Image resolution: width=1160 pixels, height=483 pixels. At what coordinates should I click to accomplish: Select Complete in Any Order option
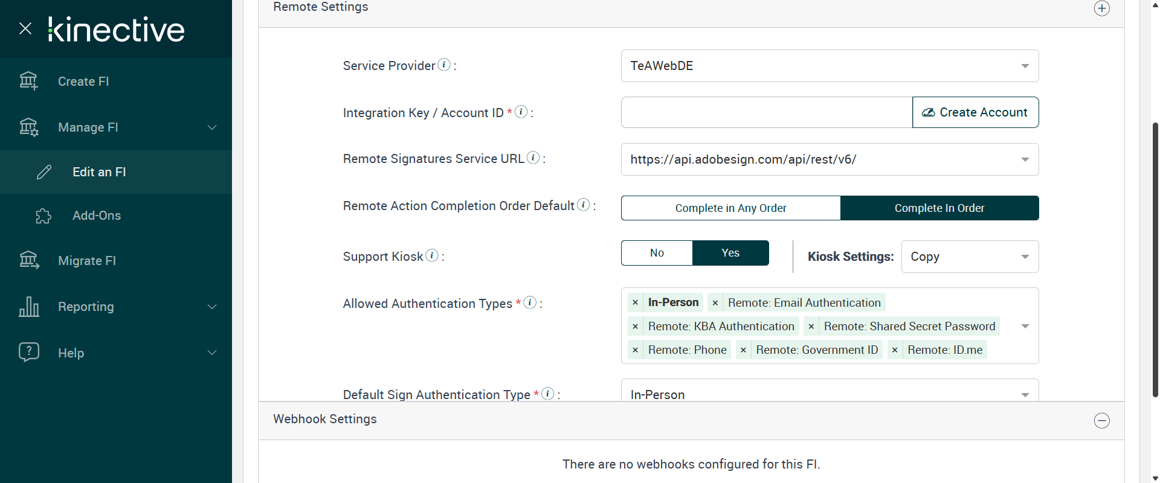[730, 208]
